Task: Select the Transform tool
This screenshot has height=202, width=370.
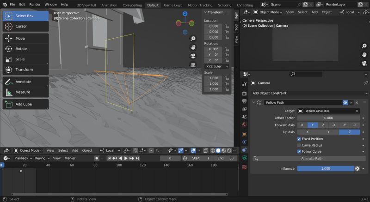Action: click(25, 70)
